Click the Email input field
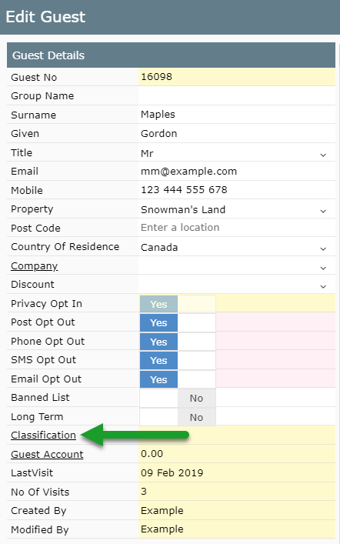Screen dimensions: 340x544 pyautogui.click(x=237, y=172)
